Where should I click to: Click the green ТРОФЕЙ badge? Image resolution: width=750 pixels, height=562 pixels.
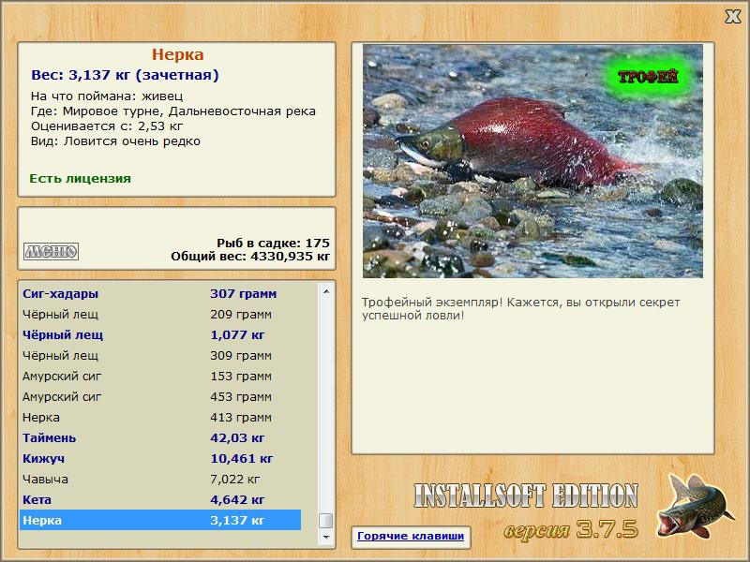648,77
